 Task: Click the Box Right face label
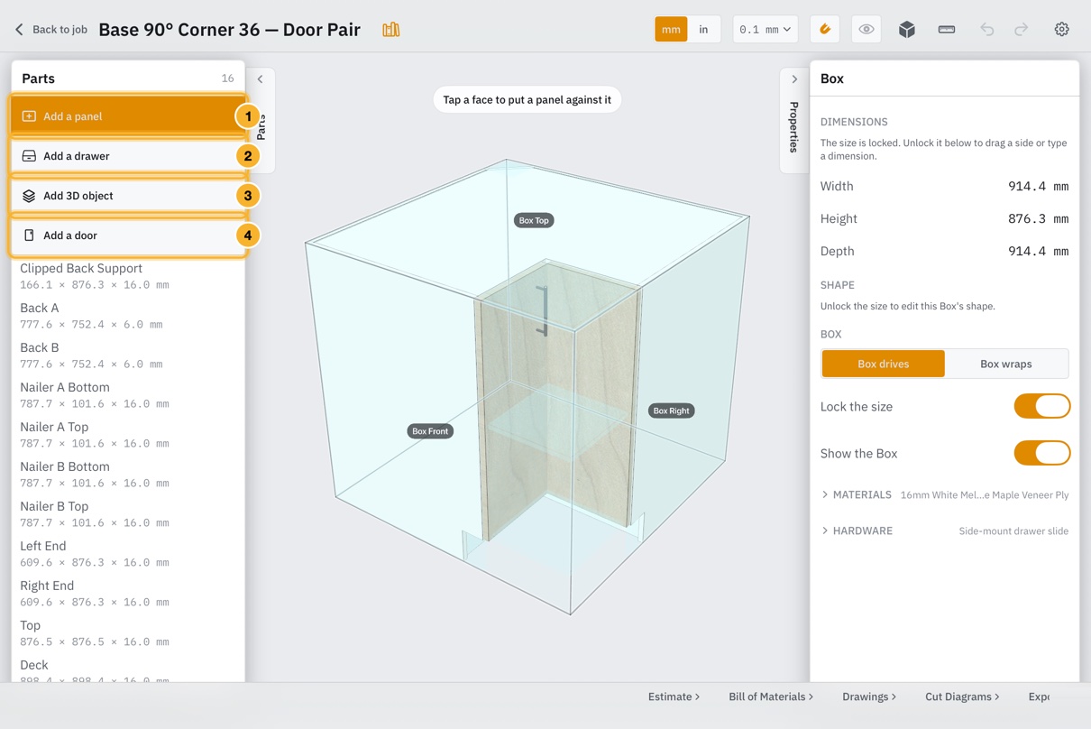click(x=671, y=411)
